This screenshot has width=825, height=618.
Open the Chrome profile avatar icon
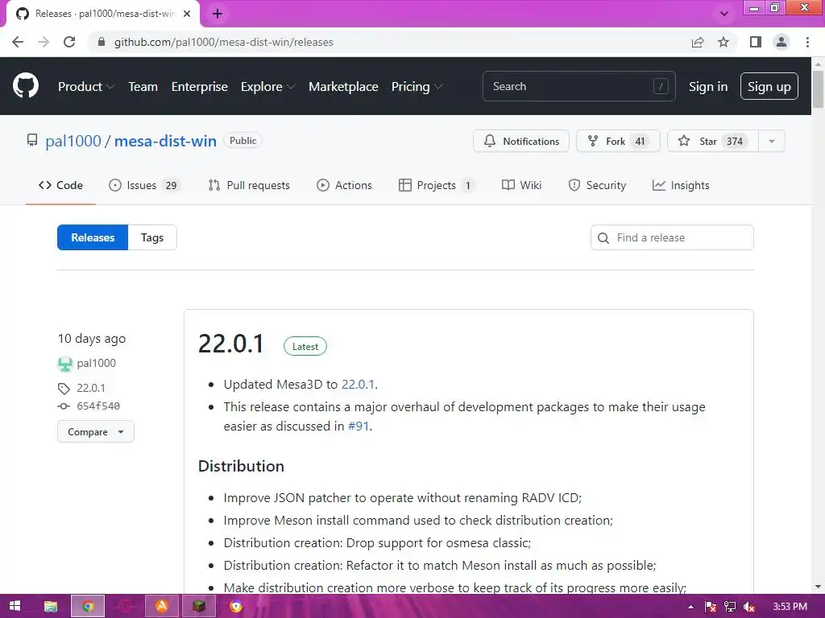[x=781, y=42]
